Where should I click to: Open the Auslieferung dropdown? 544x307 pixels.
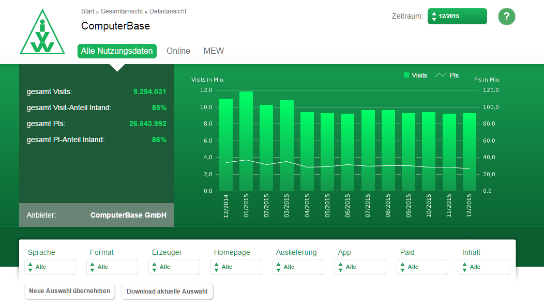[298, 267]
